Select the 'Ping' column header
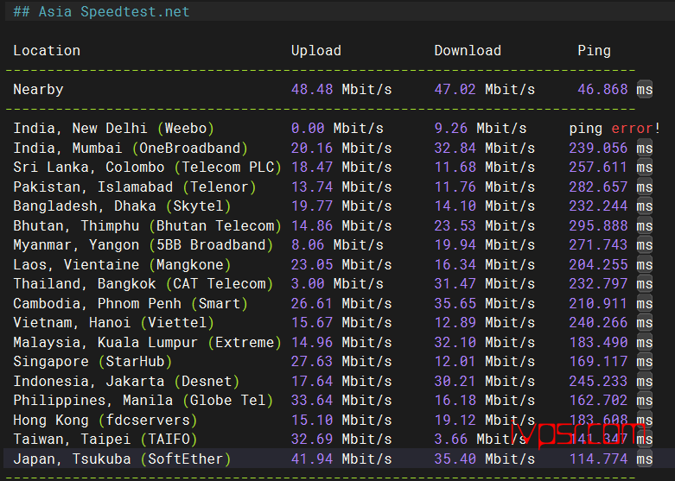675x481 pixels. pos(594,51)
